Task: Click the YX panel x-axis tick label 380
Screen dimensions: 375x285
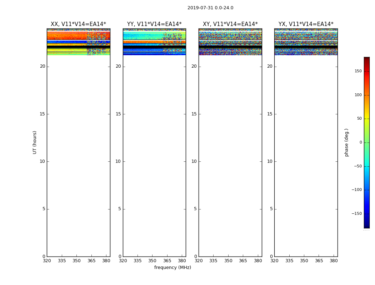Action: tap(334, 261)
